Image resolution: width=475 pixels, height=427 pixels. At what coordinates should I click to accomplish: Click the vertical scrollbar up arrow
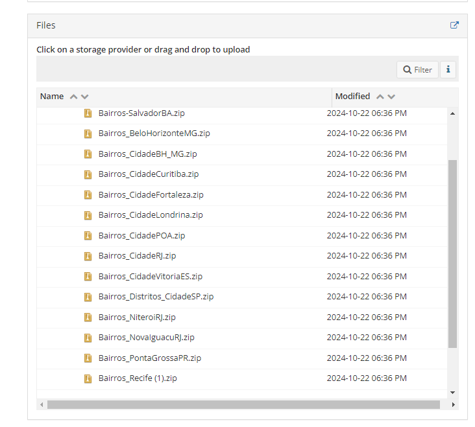[452, 113]
